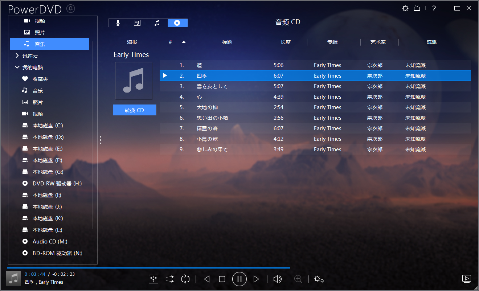Toggle repeat mode
Screen dimensions: 479x291
(185, 279)
